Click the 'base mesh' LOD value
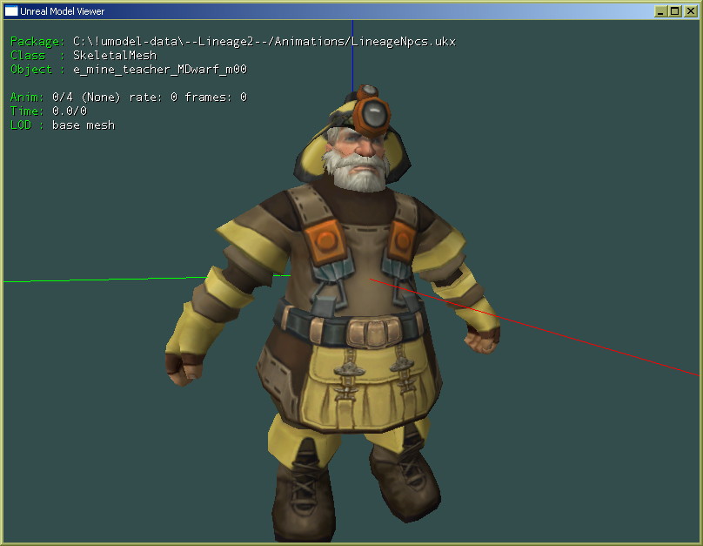 84,125
